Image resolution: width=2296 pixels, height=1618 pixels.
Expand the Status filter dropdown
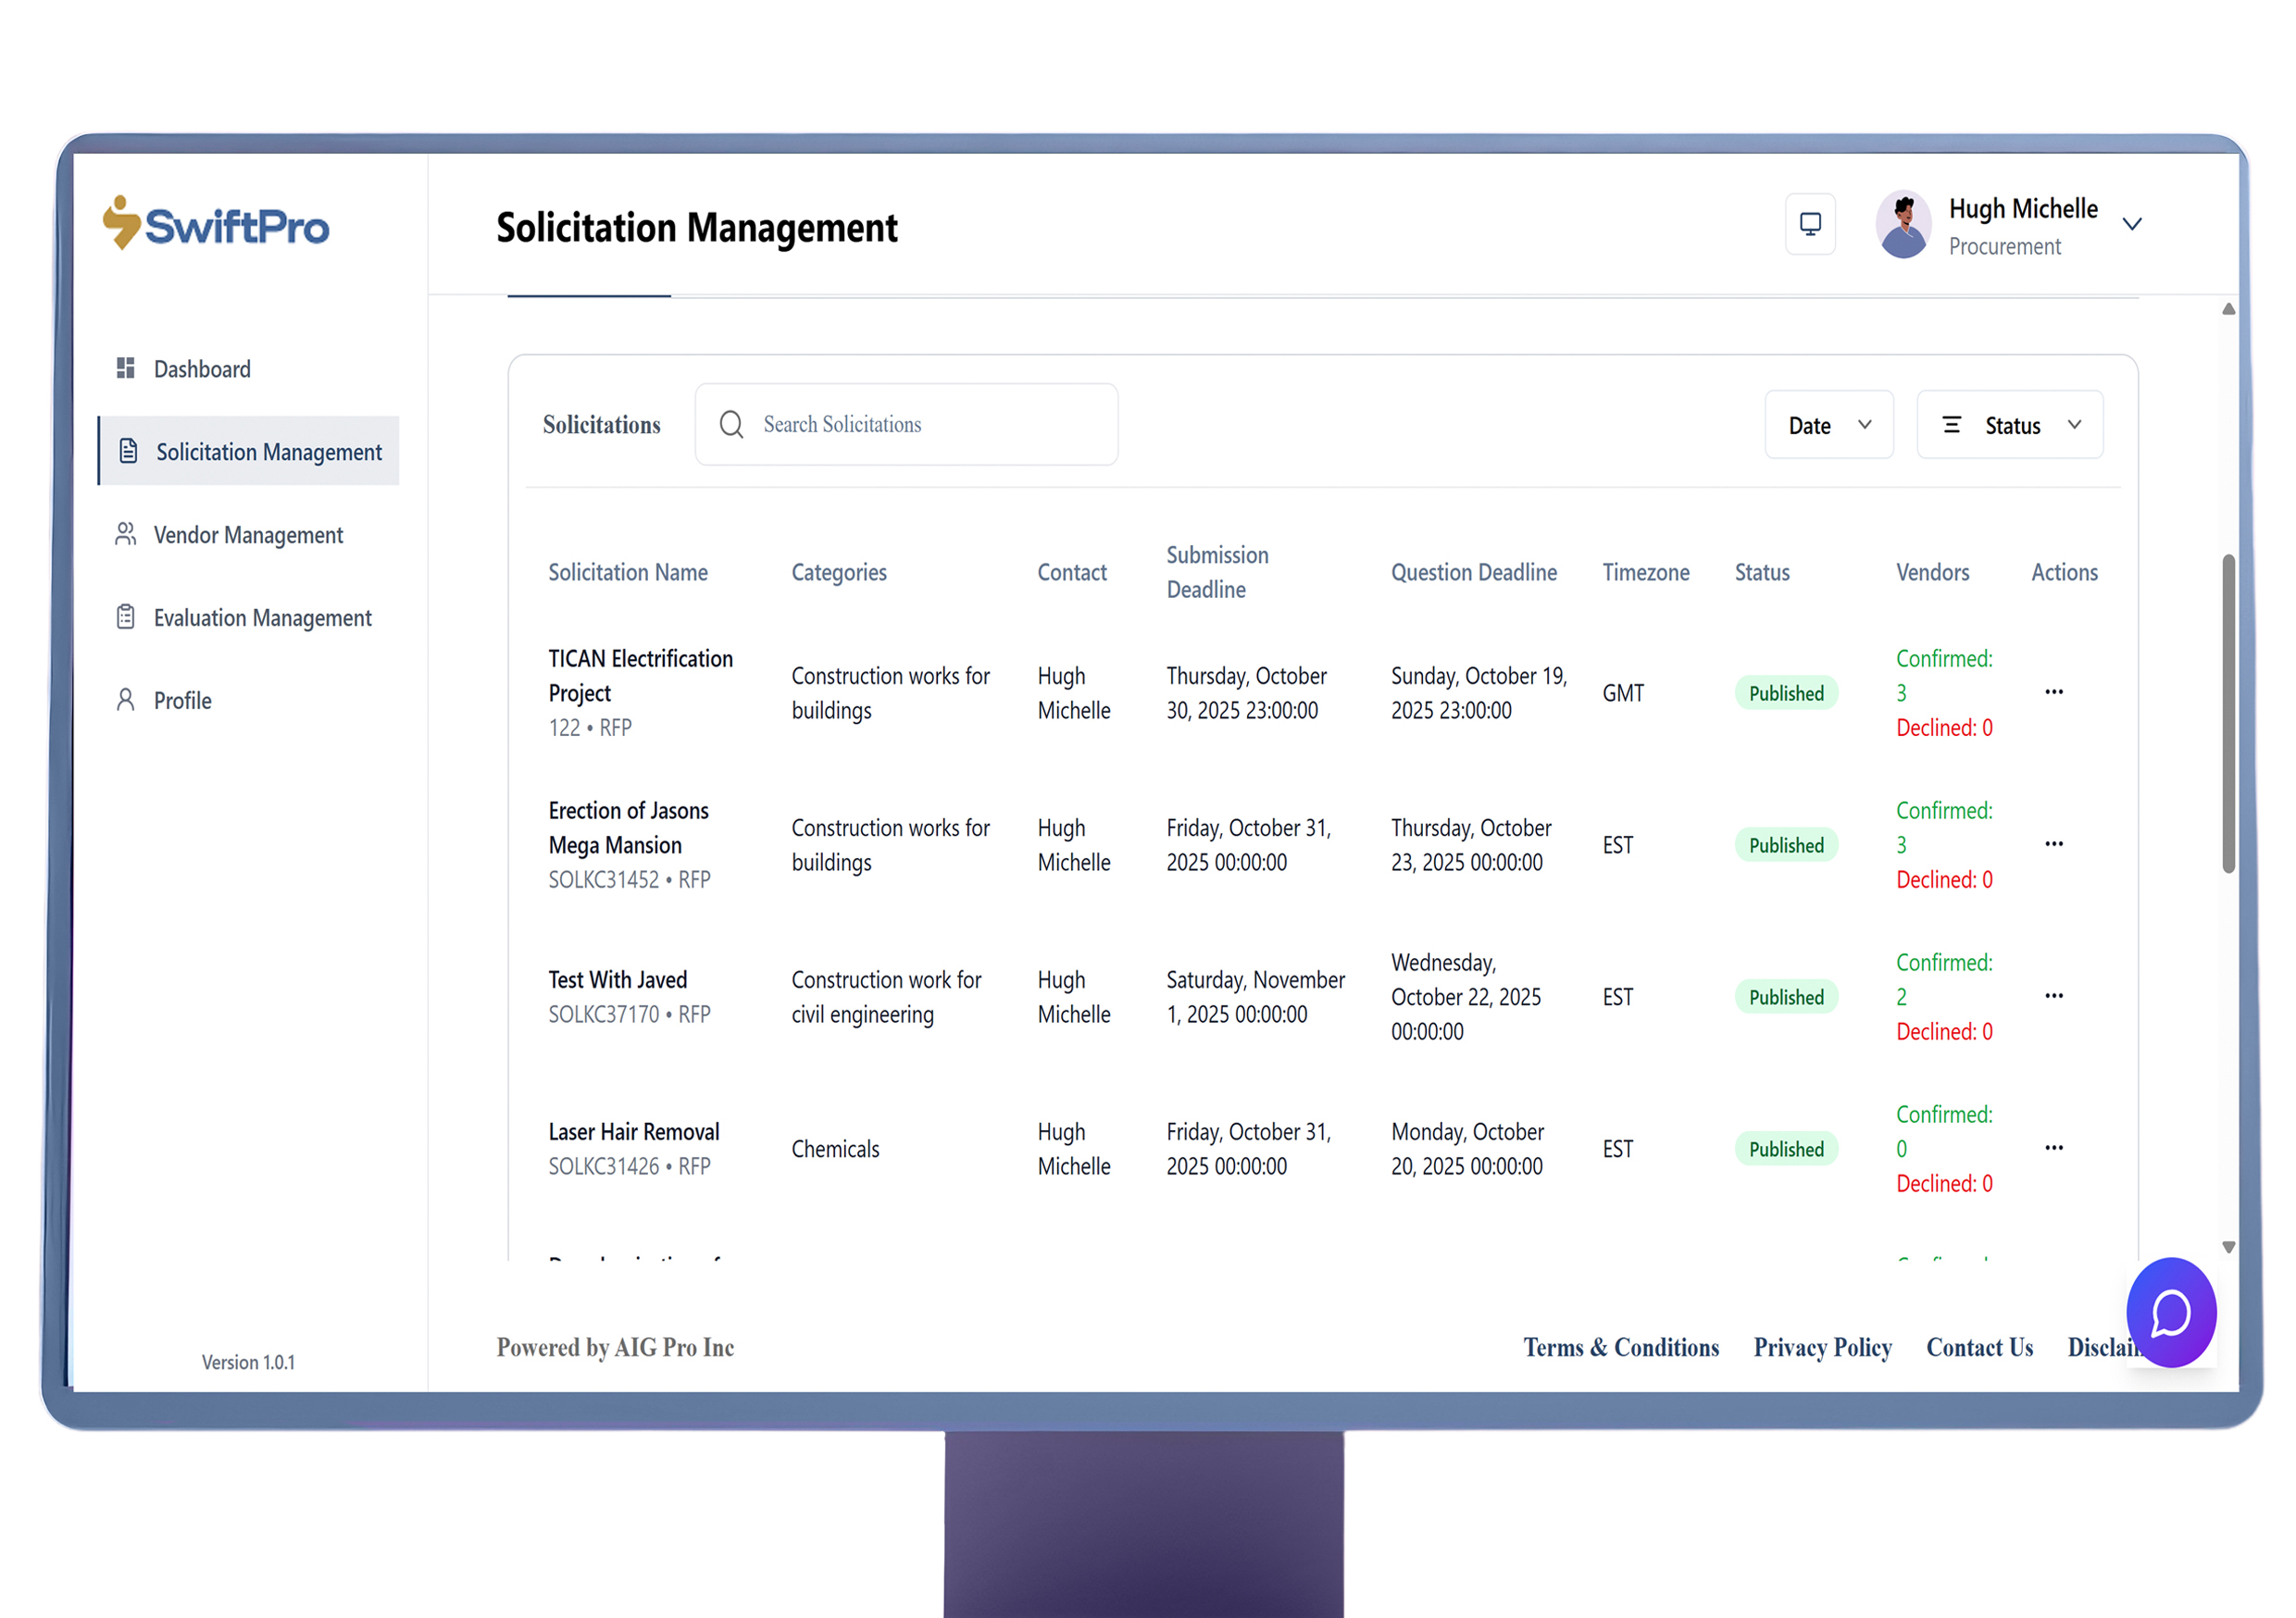click(2009, 425)
